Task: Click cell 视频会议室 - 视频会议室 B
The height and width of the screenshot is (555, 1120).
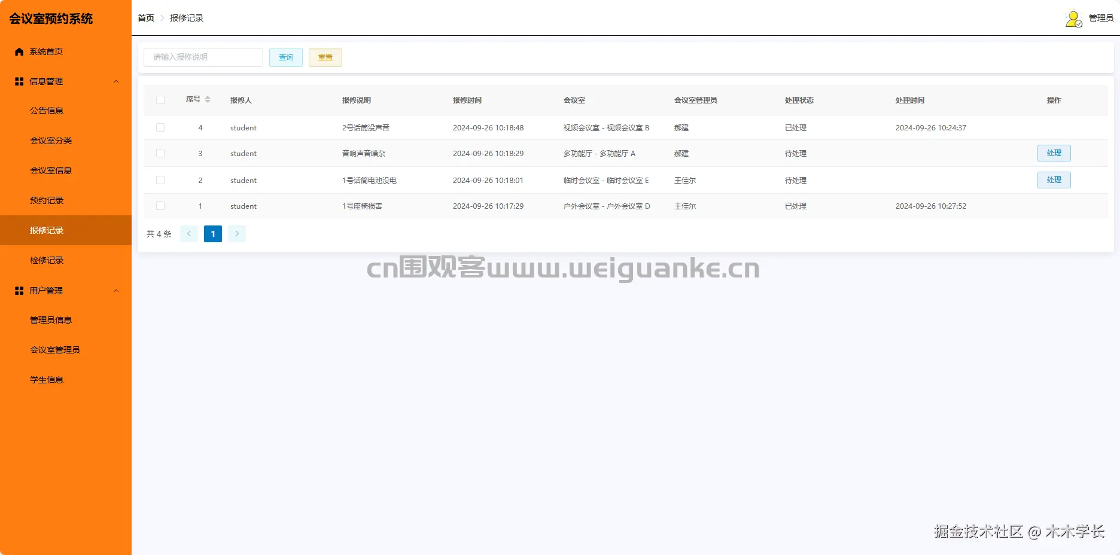Action: click(x=606, y=128)
